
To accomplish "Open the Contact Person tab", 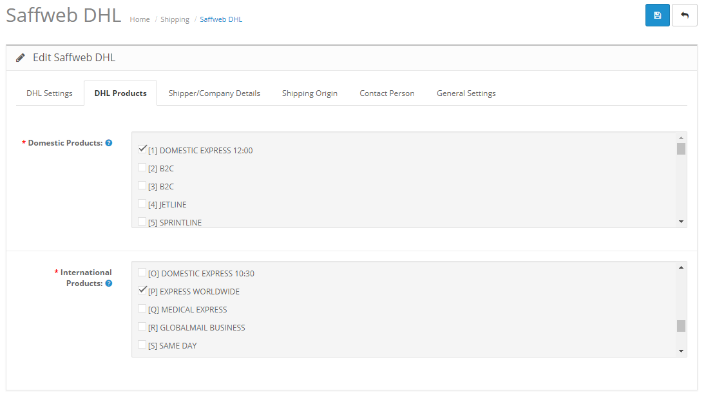I will click(387, 93).
